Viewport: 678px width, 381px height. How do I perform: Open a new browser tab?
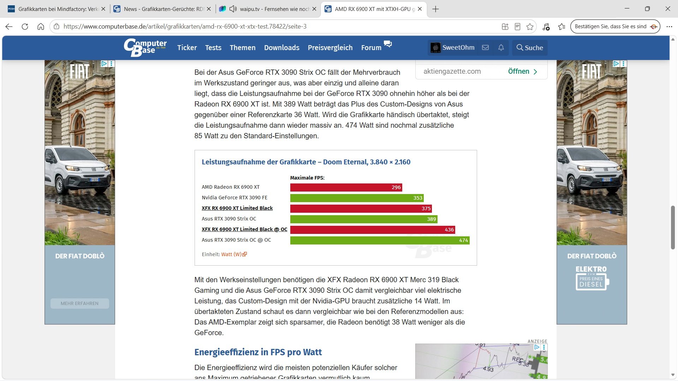click(x=435, y=9)
